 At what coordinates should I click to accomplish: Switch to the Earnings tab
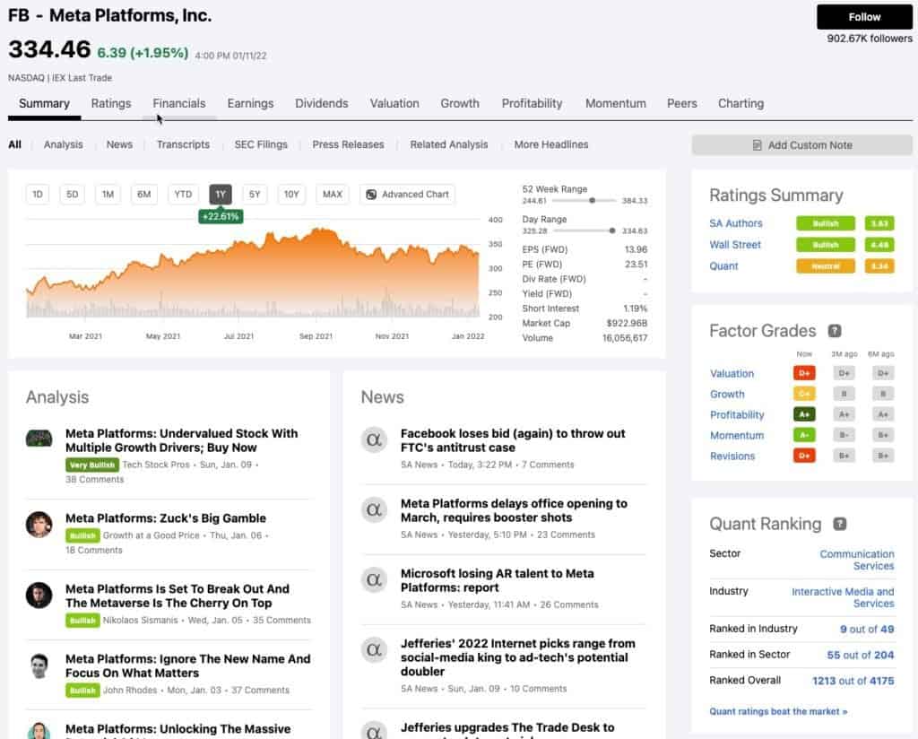251,104
